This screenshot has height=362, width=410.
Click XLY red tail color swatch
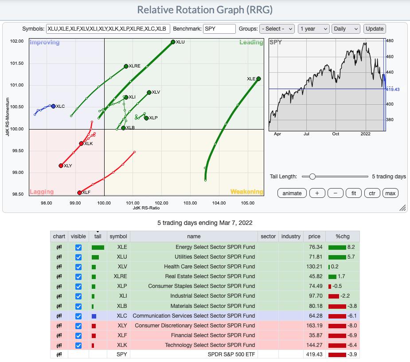[x=94, y=326]
